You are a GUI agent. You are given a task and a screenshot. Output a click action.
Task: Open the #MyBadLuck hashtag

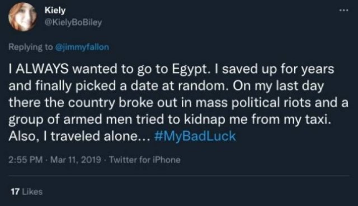(195, 136)
